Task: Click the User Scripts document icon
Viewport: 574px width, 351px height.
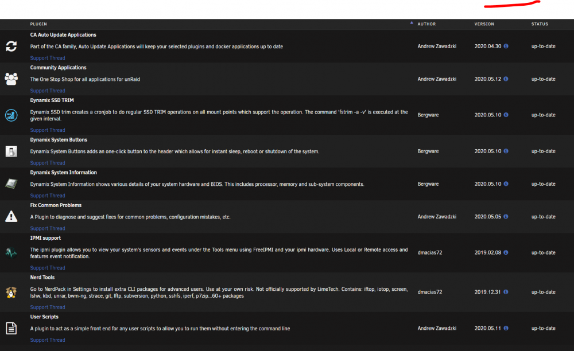Action: [11, 328]
